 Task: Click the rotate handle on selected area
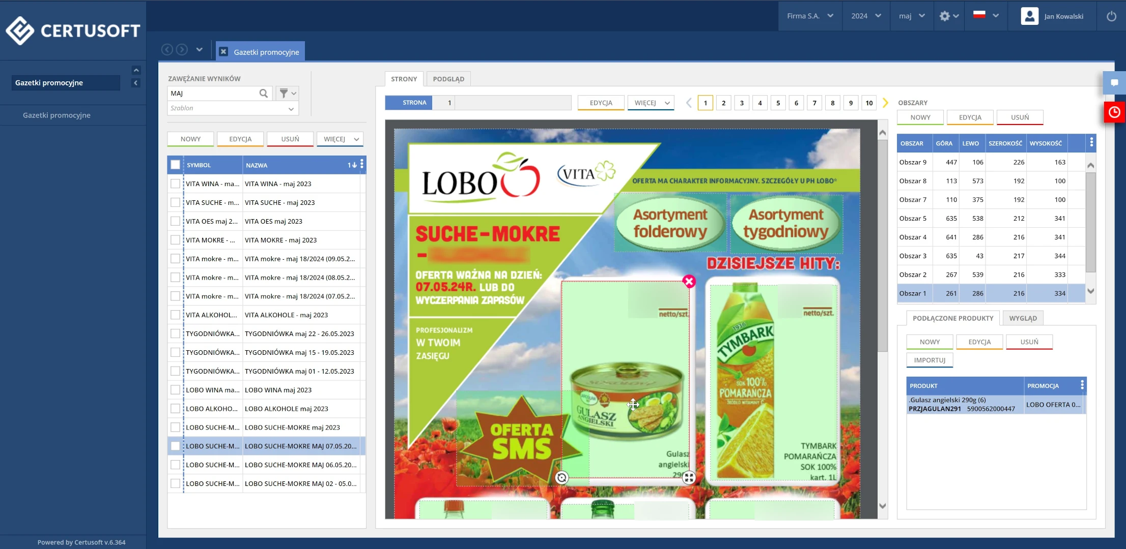(x=561, y=477)
